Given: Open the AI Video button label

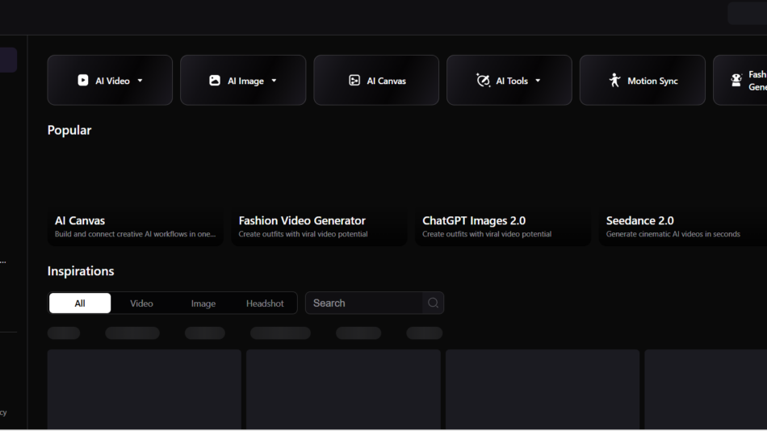Looking at the screenshot, I should 112,81.
